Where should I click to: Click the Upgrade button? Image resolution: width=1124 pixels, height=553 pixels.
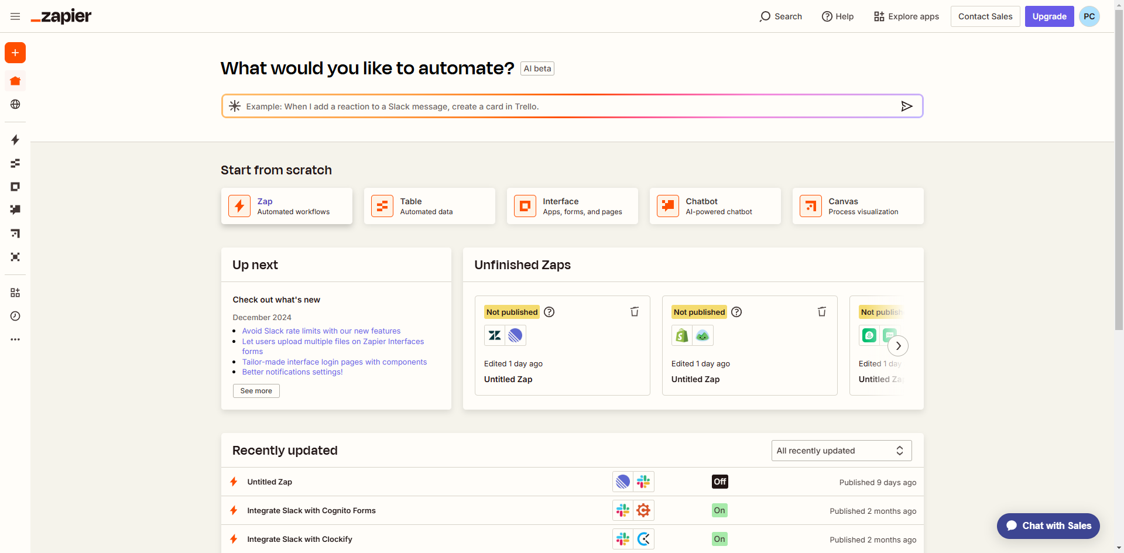[x=1049, y=16]
